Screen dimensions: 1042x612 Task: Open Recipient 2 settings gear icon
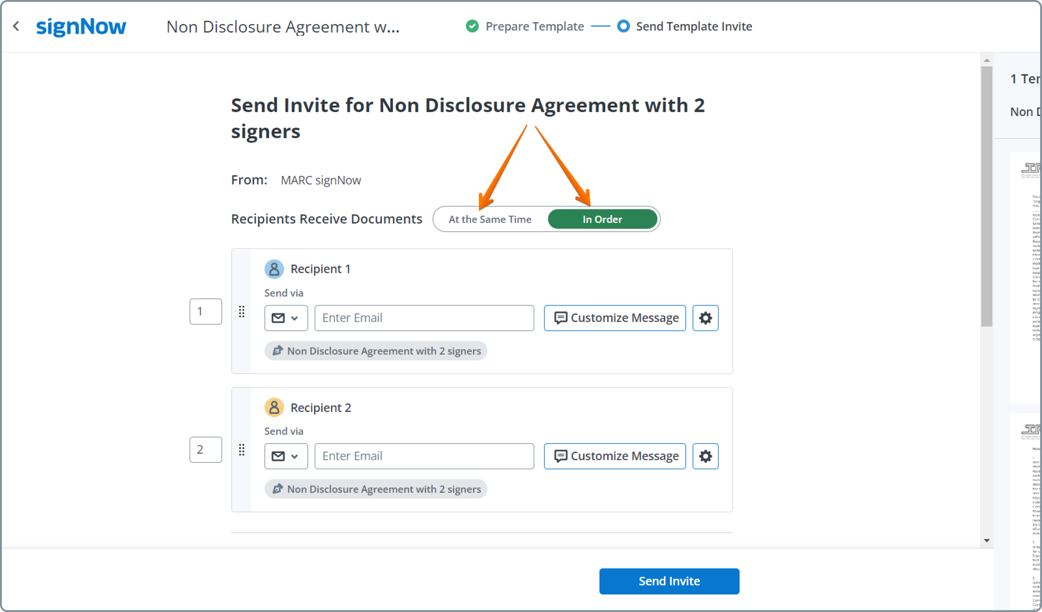(705, 456)
